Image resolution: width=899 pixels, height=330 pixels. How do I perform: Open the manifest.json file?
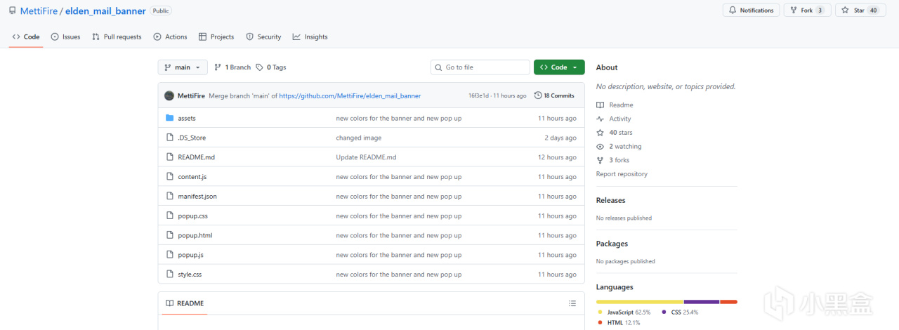[x=197, y=197]
